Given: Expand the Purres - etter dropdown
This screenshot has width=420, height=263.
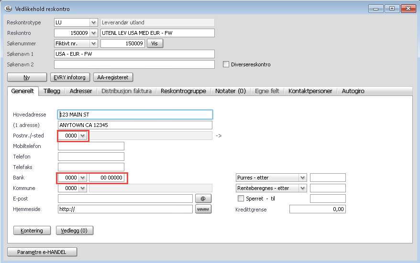Looking at the screenshot, I should tap(303, 178).
